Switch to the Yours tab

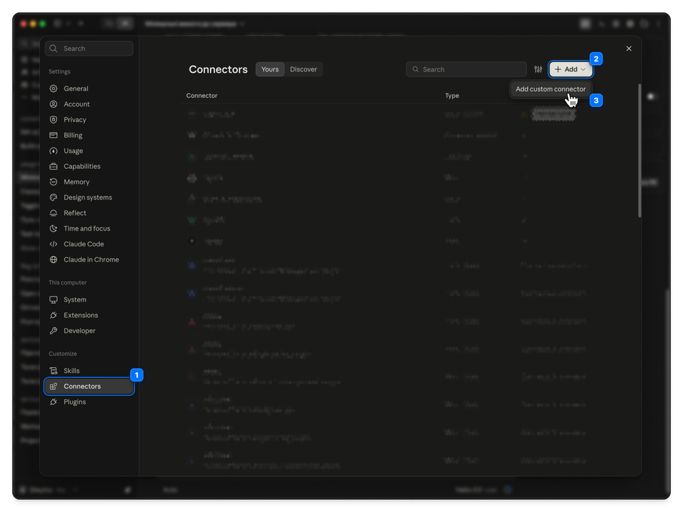point(270,69)
